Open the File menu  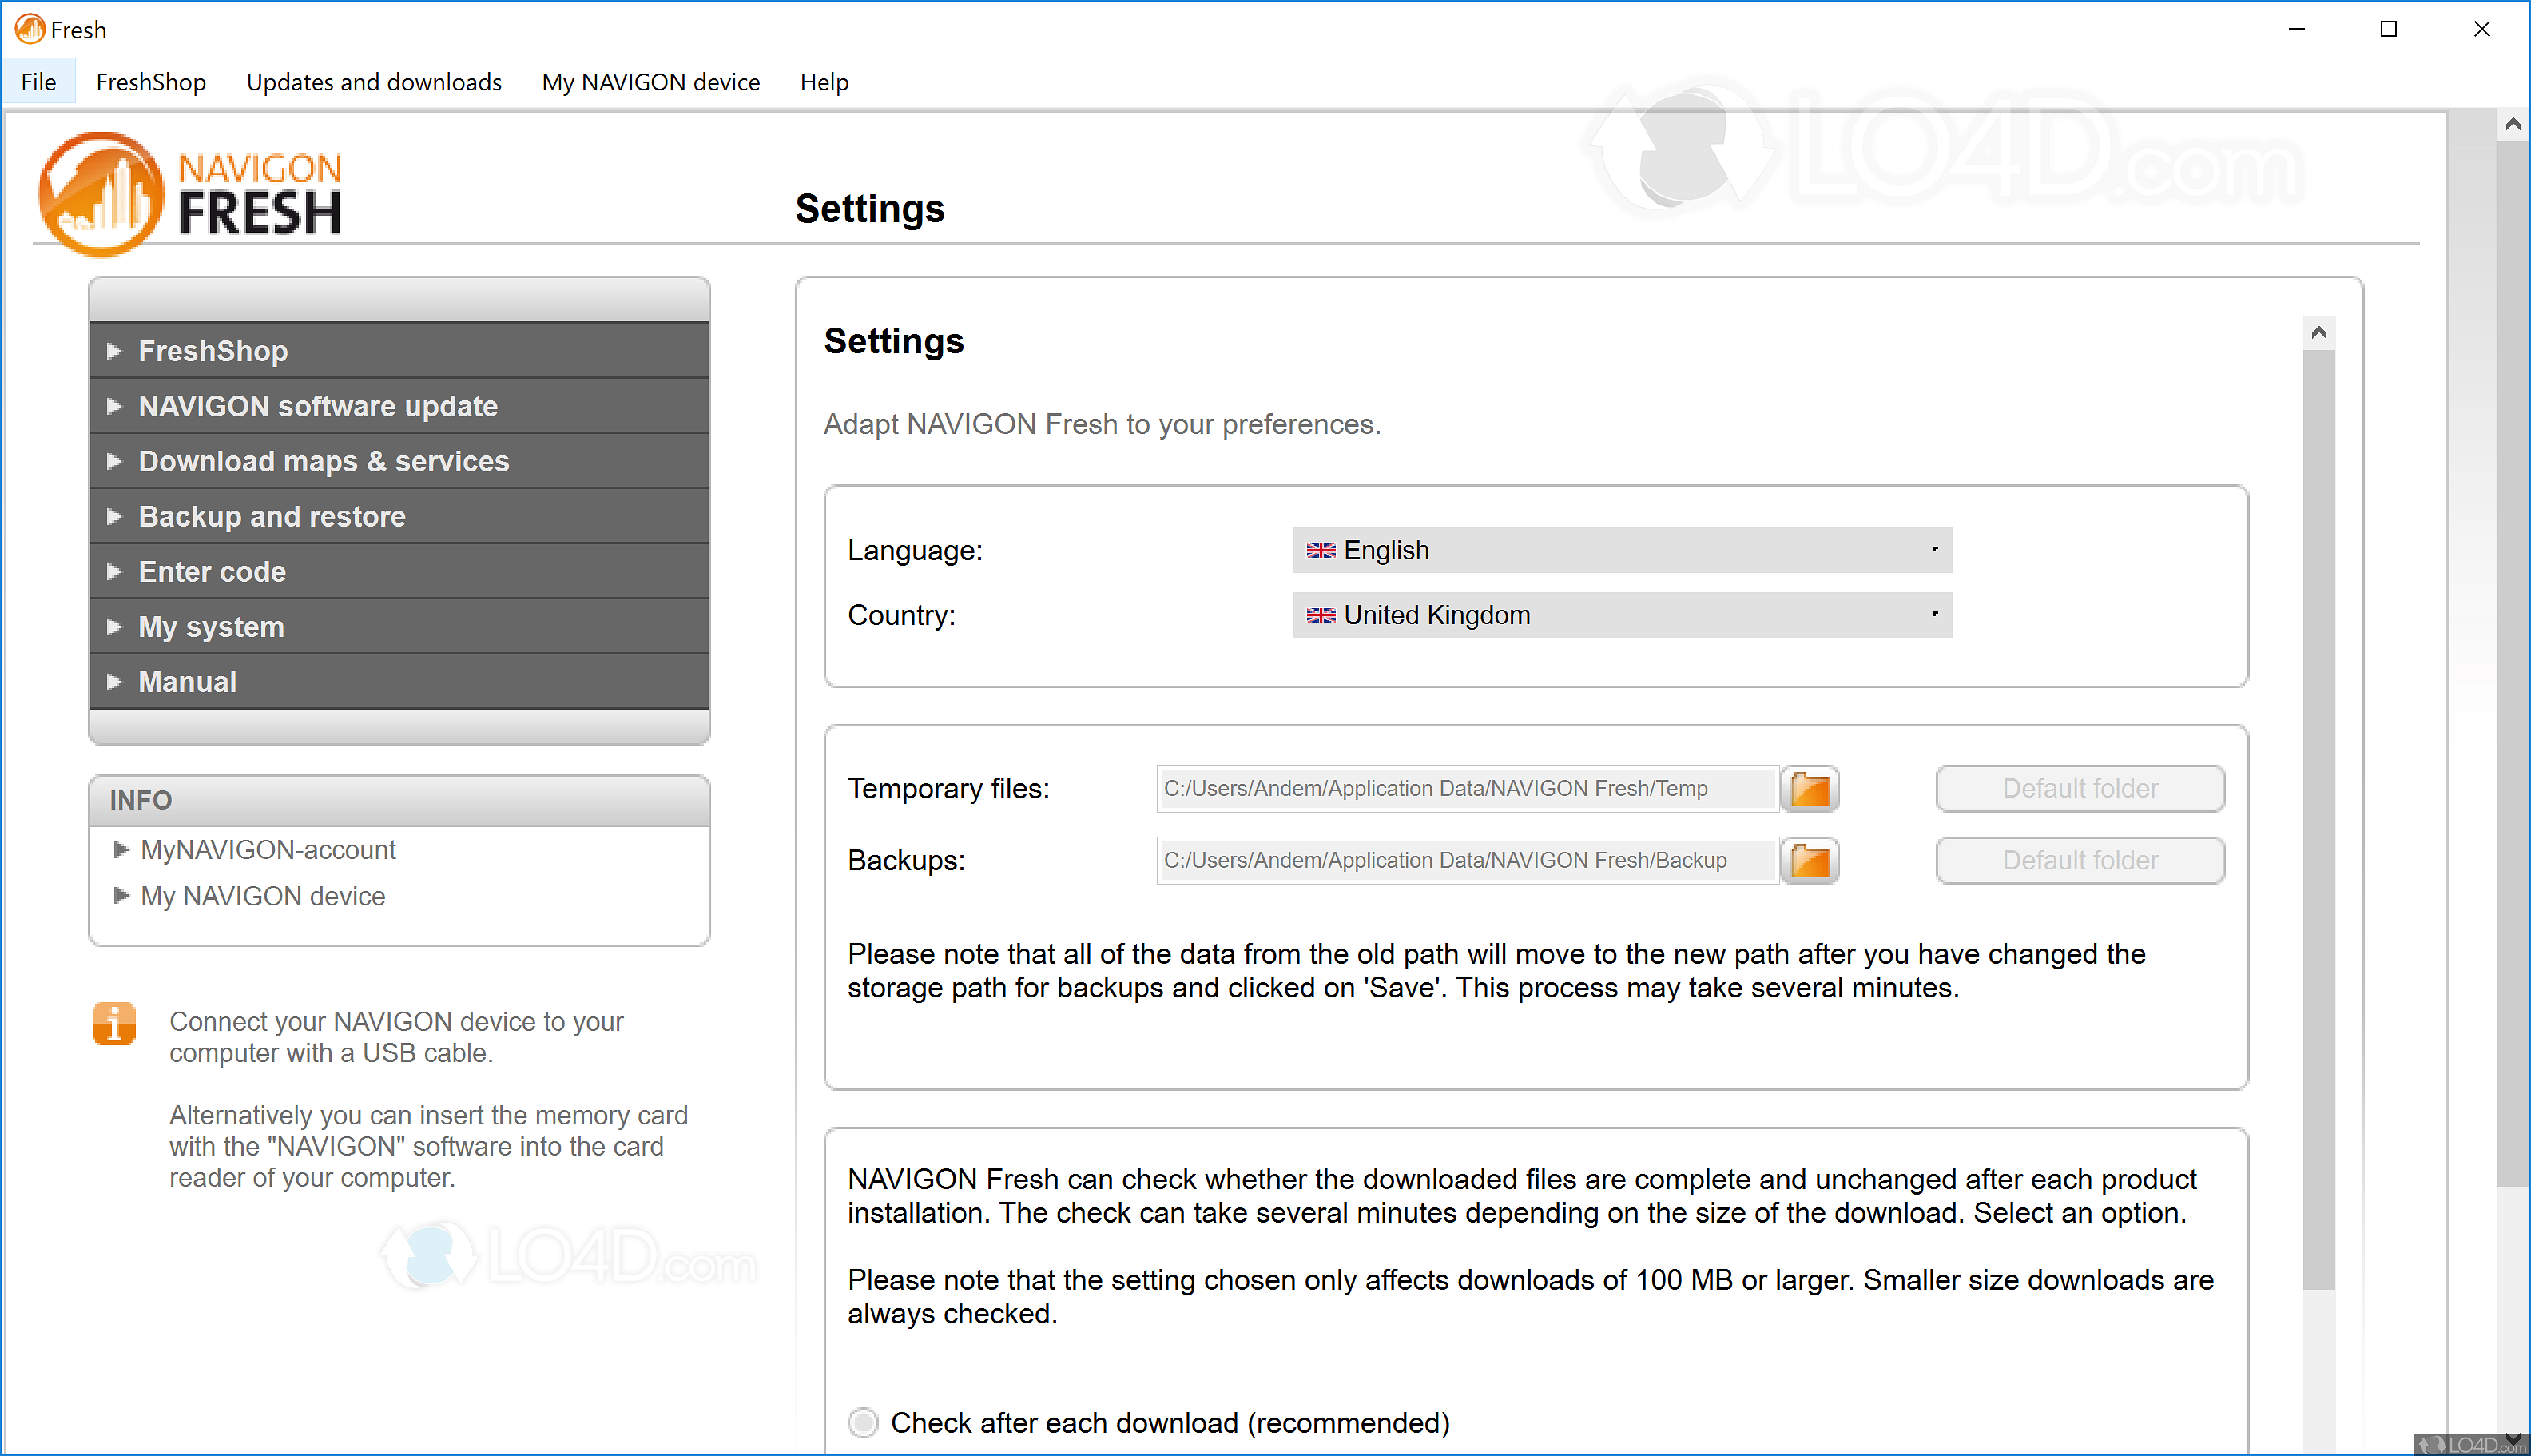[38, 82]
